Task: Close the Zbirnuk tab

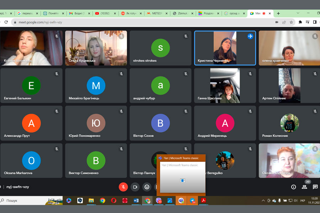Action: (192, 13)
